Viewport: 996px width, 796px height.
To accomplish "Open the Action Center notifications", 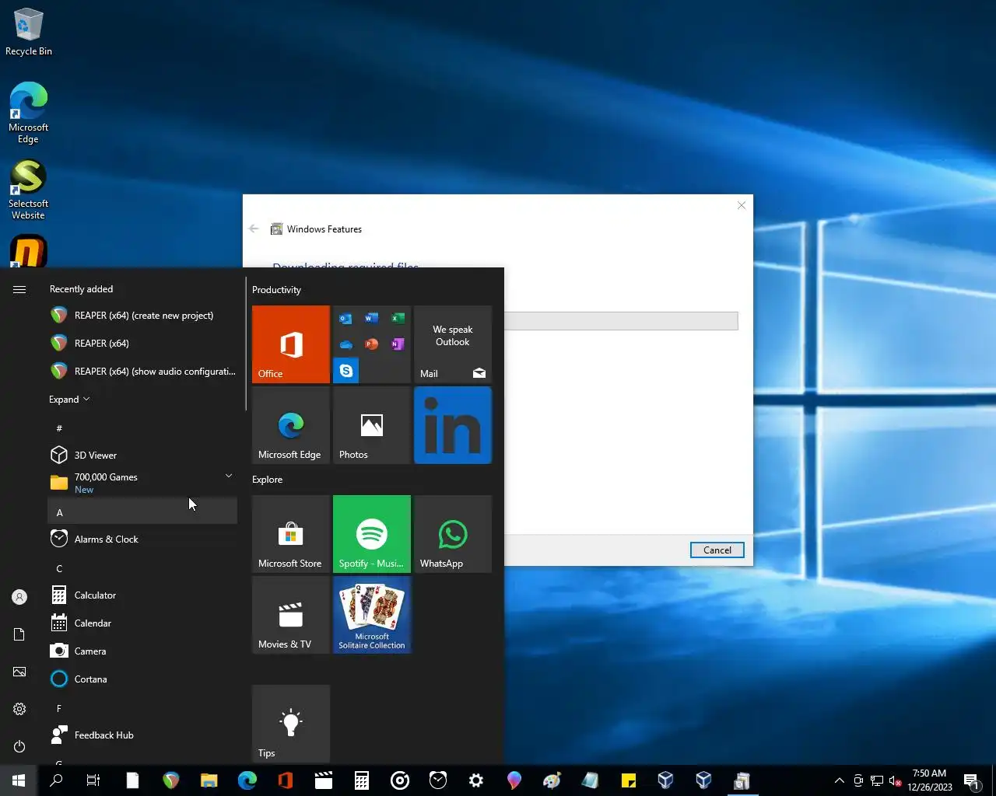I will coord(971,780).
